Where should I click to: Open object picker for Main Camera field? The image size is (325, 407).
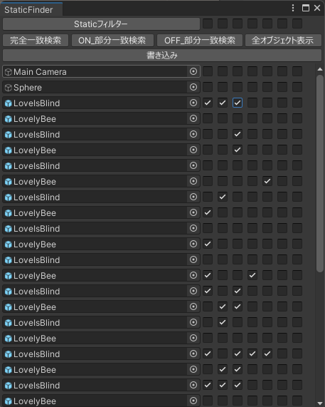(193, 71)
